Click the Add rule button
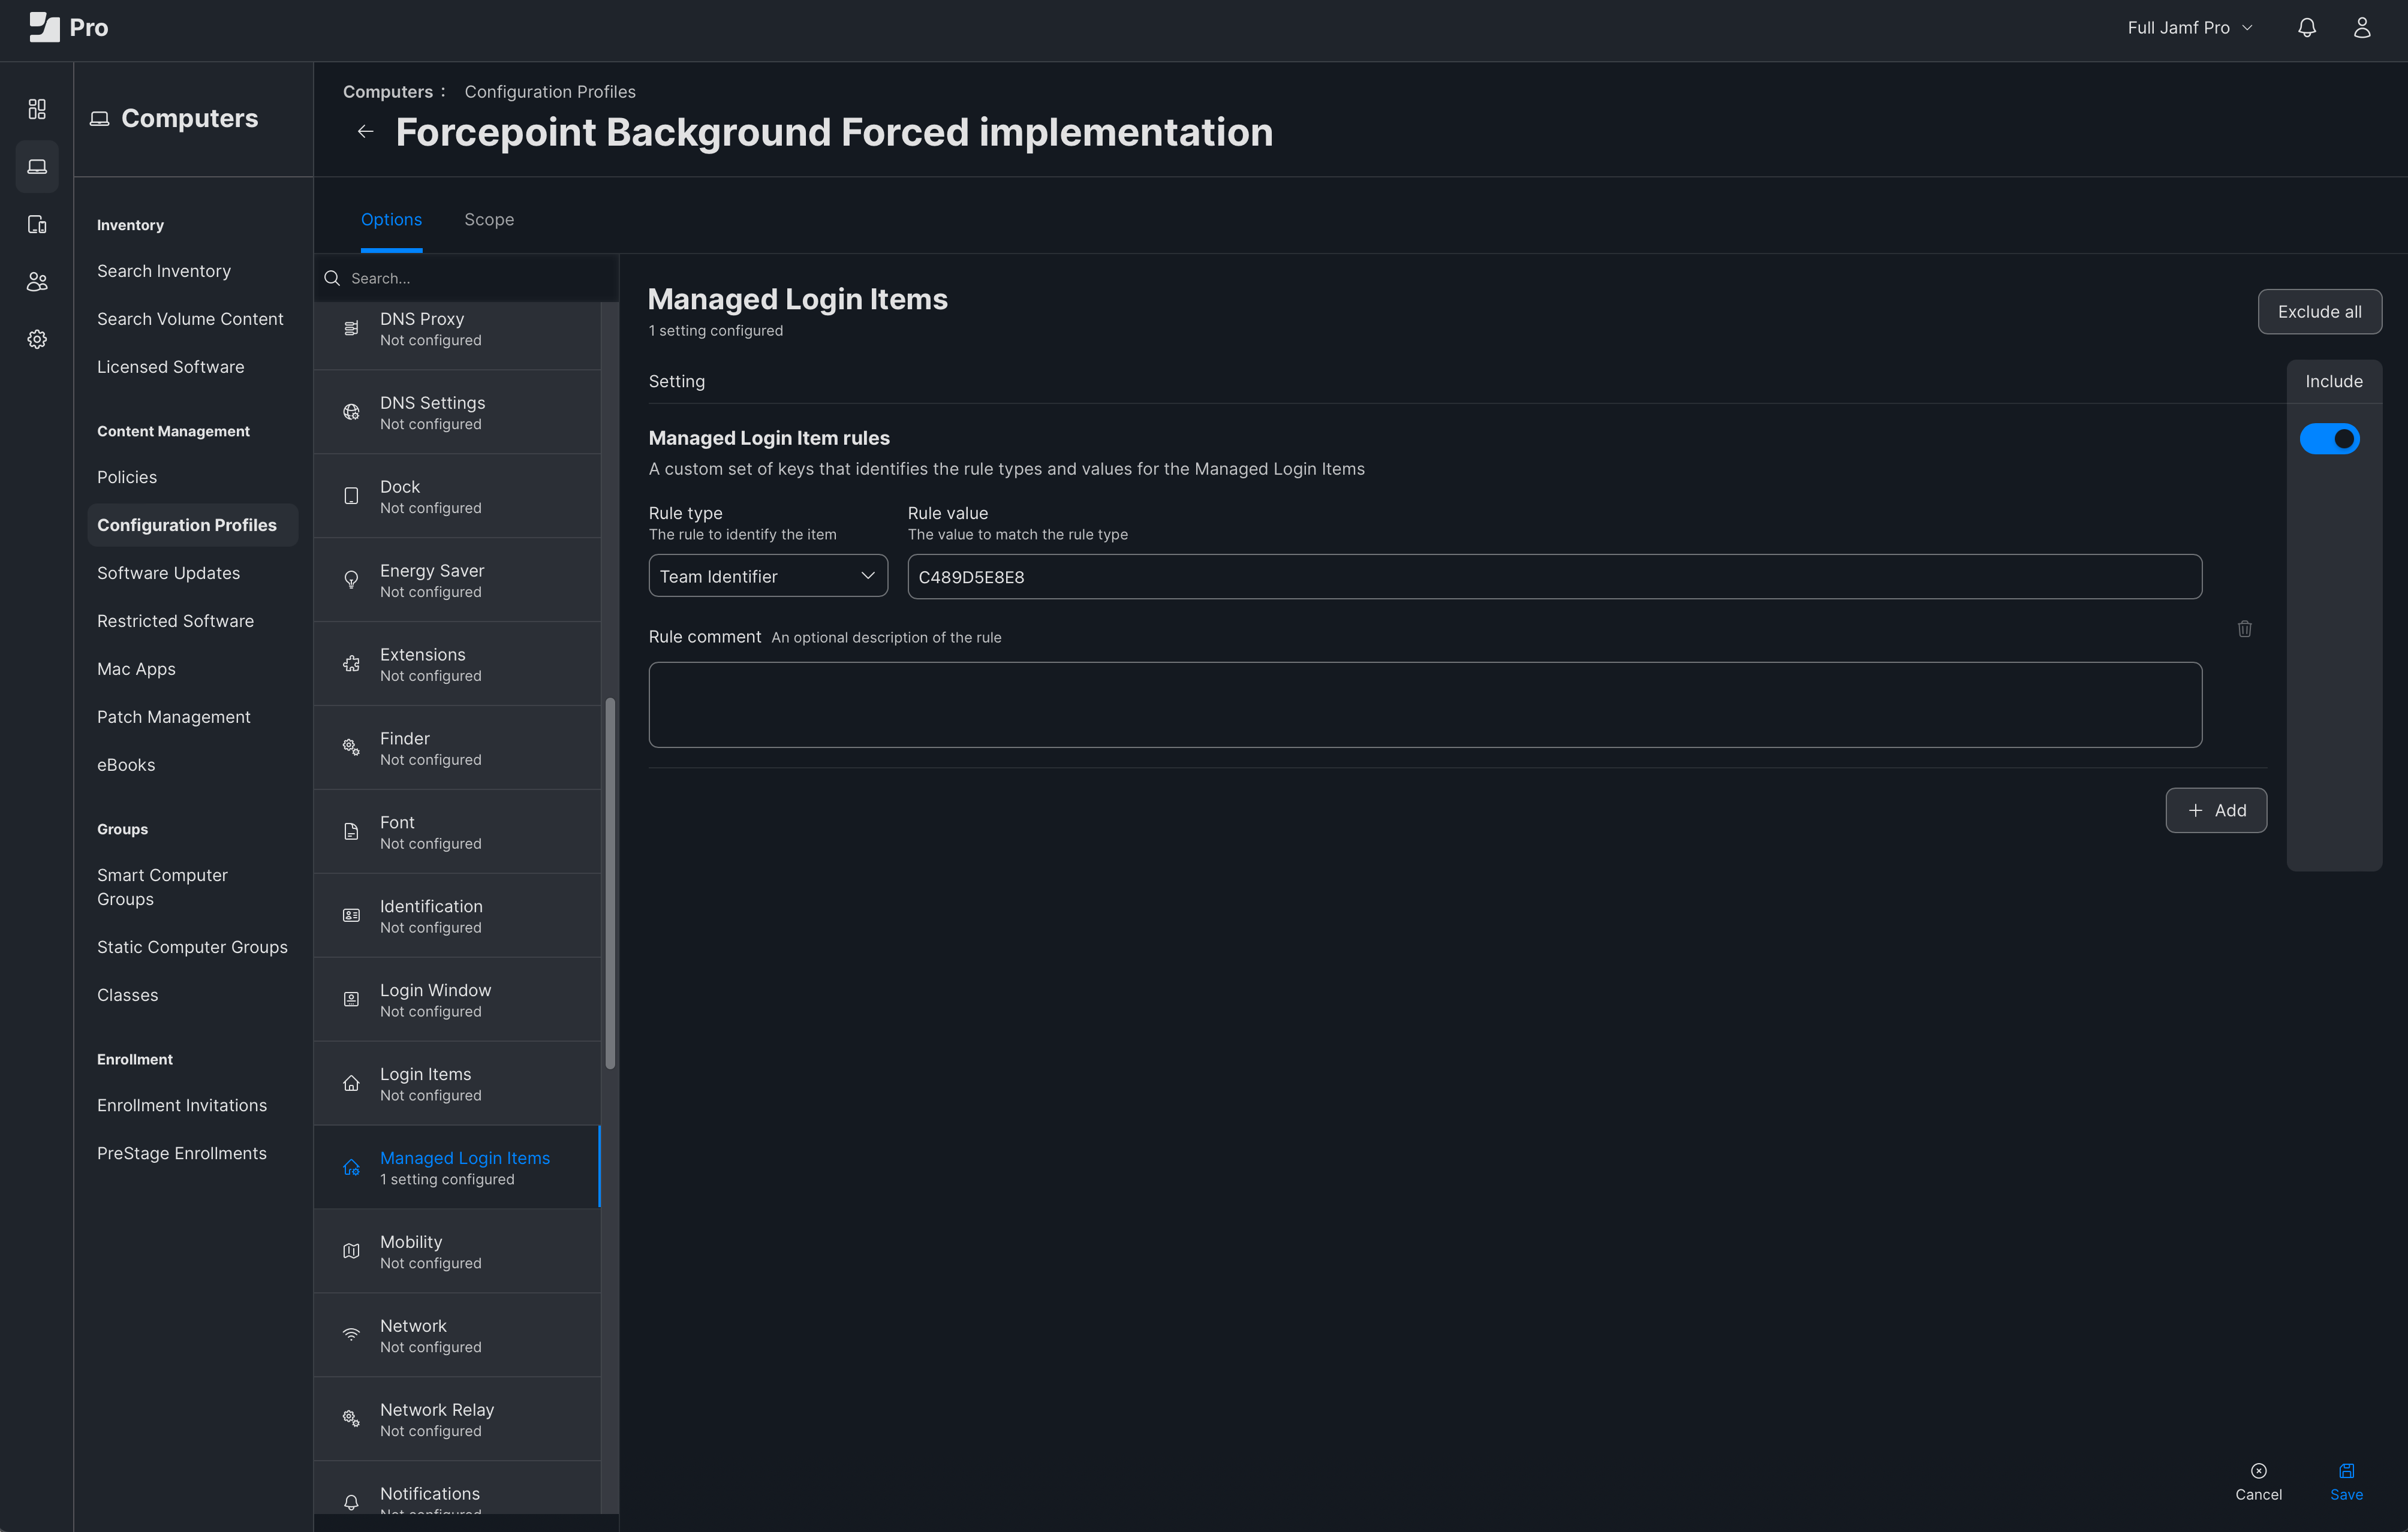 pyautogui.click(x=2215, y=810)
